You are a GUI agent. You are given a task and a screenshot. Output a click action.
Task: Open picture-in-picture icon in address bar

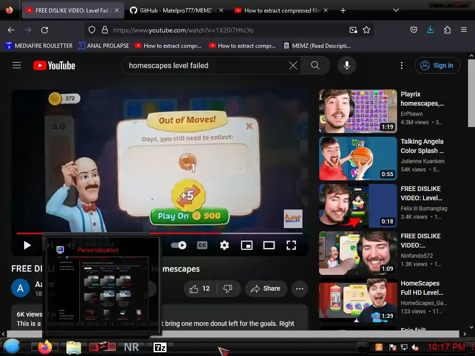353,30
